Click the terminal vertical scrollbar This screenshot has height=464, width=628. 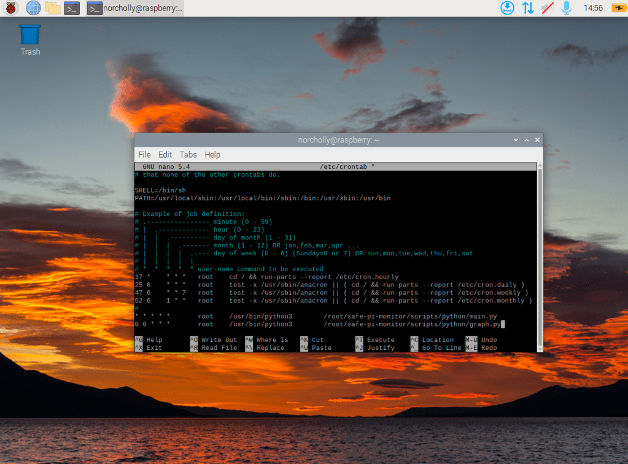[x=540, y=258]
